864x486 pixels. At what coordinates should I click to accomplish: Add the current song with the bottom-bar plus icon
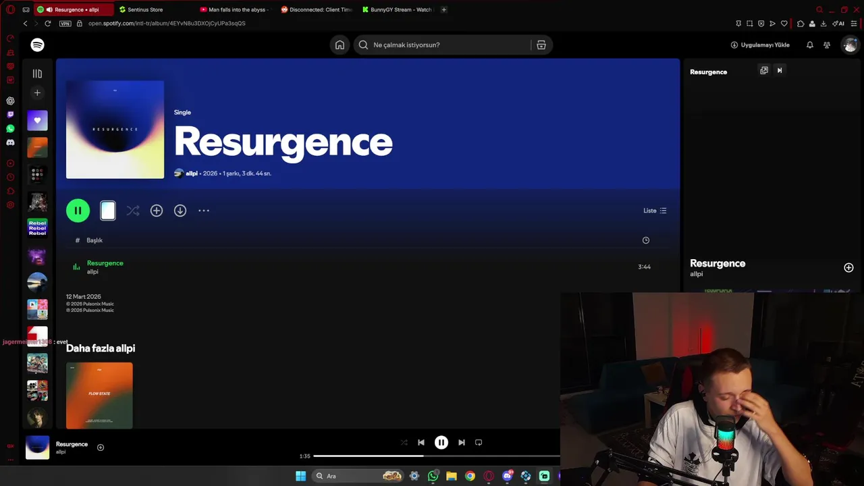click(101, 448)
